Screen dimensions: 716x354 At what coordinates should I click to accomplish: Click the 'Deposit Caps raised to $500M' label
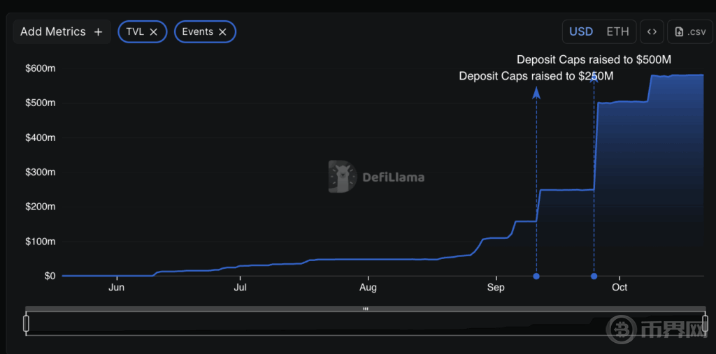(x=594, y=60)
